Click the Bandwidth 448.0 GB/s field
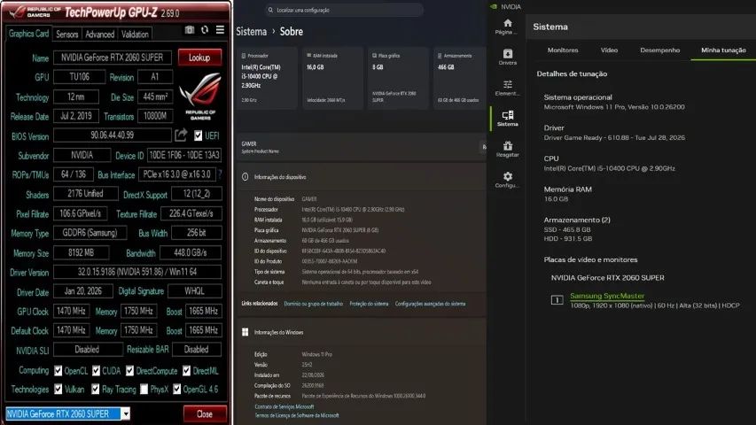 click(x=191, y=252)
